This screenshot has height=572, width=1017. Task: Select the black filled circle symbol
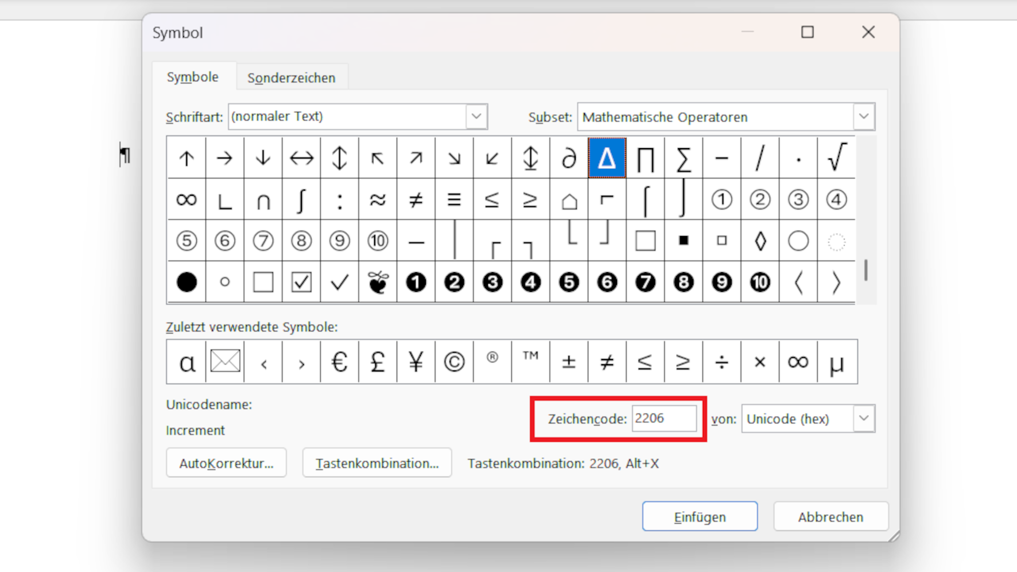186,282
